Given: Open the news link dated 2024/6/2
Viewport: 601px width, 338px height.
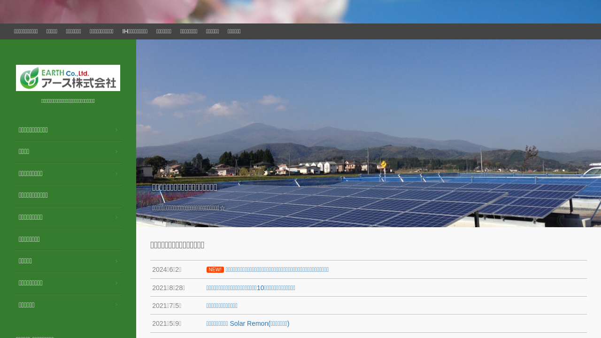Looking at the screenshot, I should (x=277, y=269).
